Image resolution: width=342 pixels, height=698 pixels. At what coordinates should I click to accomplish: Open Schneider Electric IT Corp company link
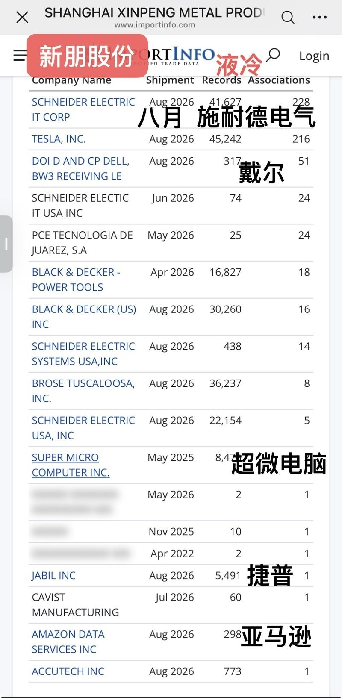pos(83,109)
